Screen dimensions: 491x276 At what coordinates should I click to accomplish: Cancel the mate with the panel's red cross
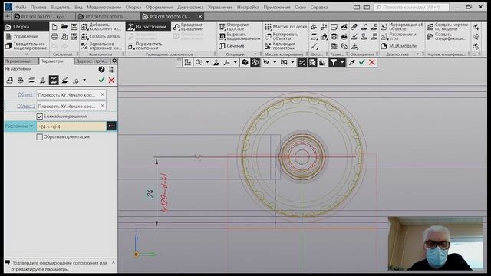111,80
